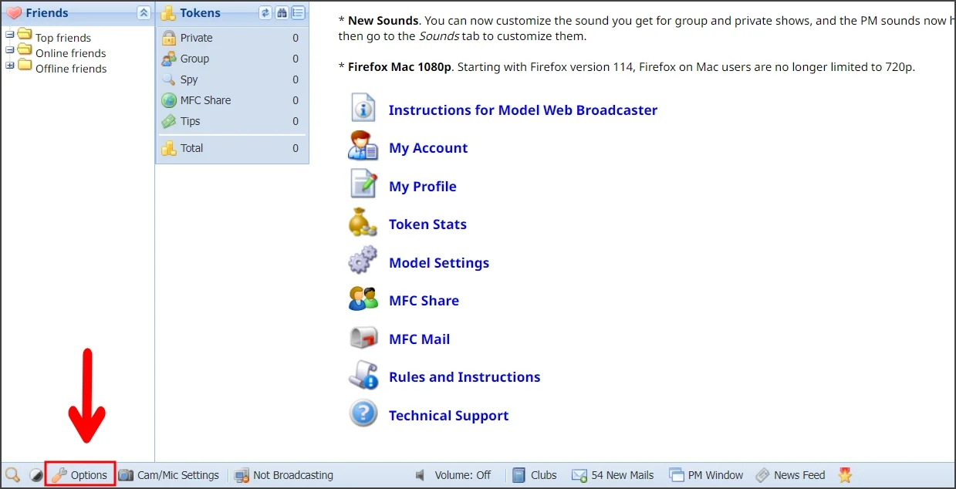
Task: Click the half-black circle icon in bottom toolbar
Action: pos(35,475)
